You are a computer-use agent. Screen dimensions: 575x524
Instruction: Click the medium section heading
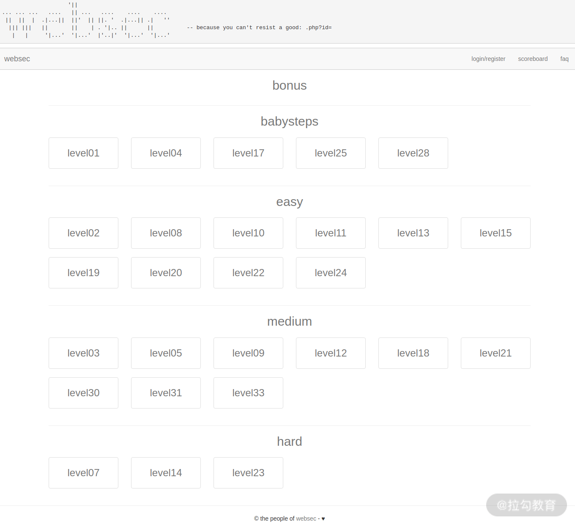pyautogui.click(x=290, y=321)
